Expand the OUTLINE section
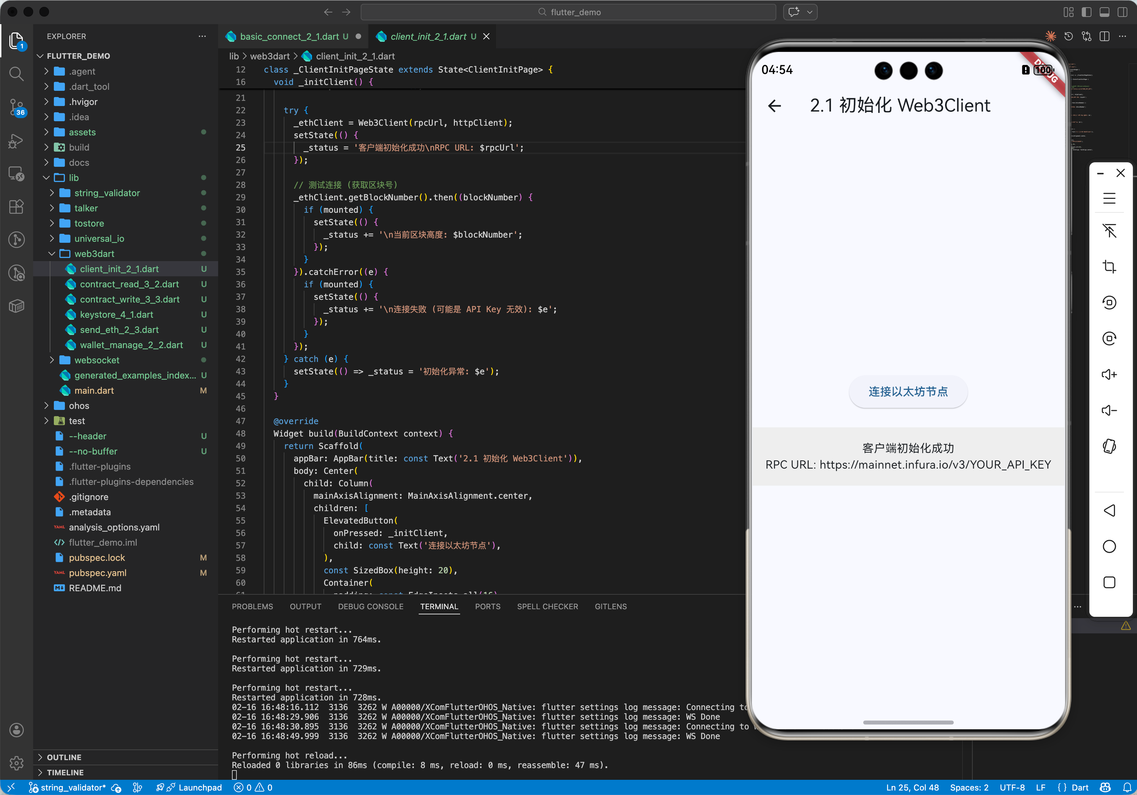This screenshot has width=1137, height=795. [x=64, y=757]
